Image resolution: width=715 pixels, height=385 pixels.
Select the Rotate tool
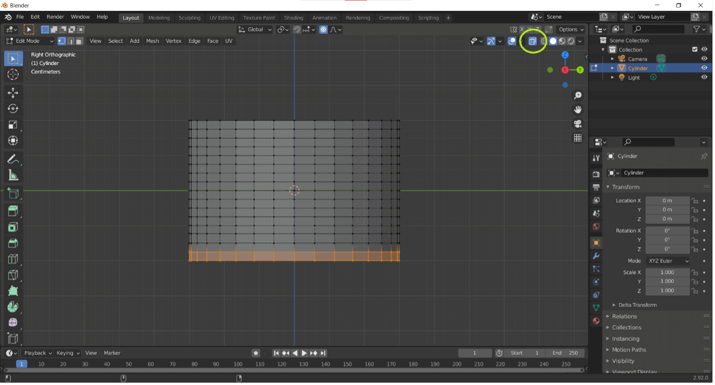[13, 109]
